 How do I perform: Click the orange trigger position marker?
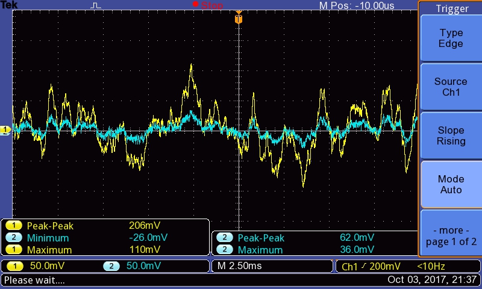(239, 19)
